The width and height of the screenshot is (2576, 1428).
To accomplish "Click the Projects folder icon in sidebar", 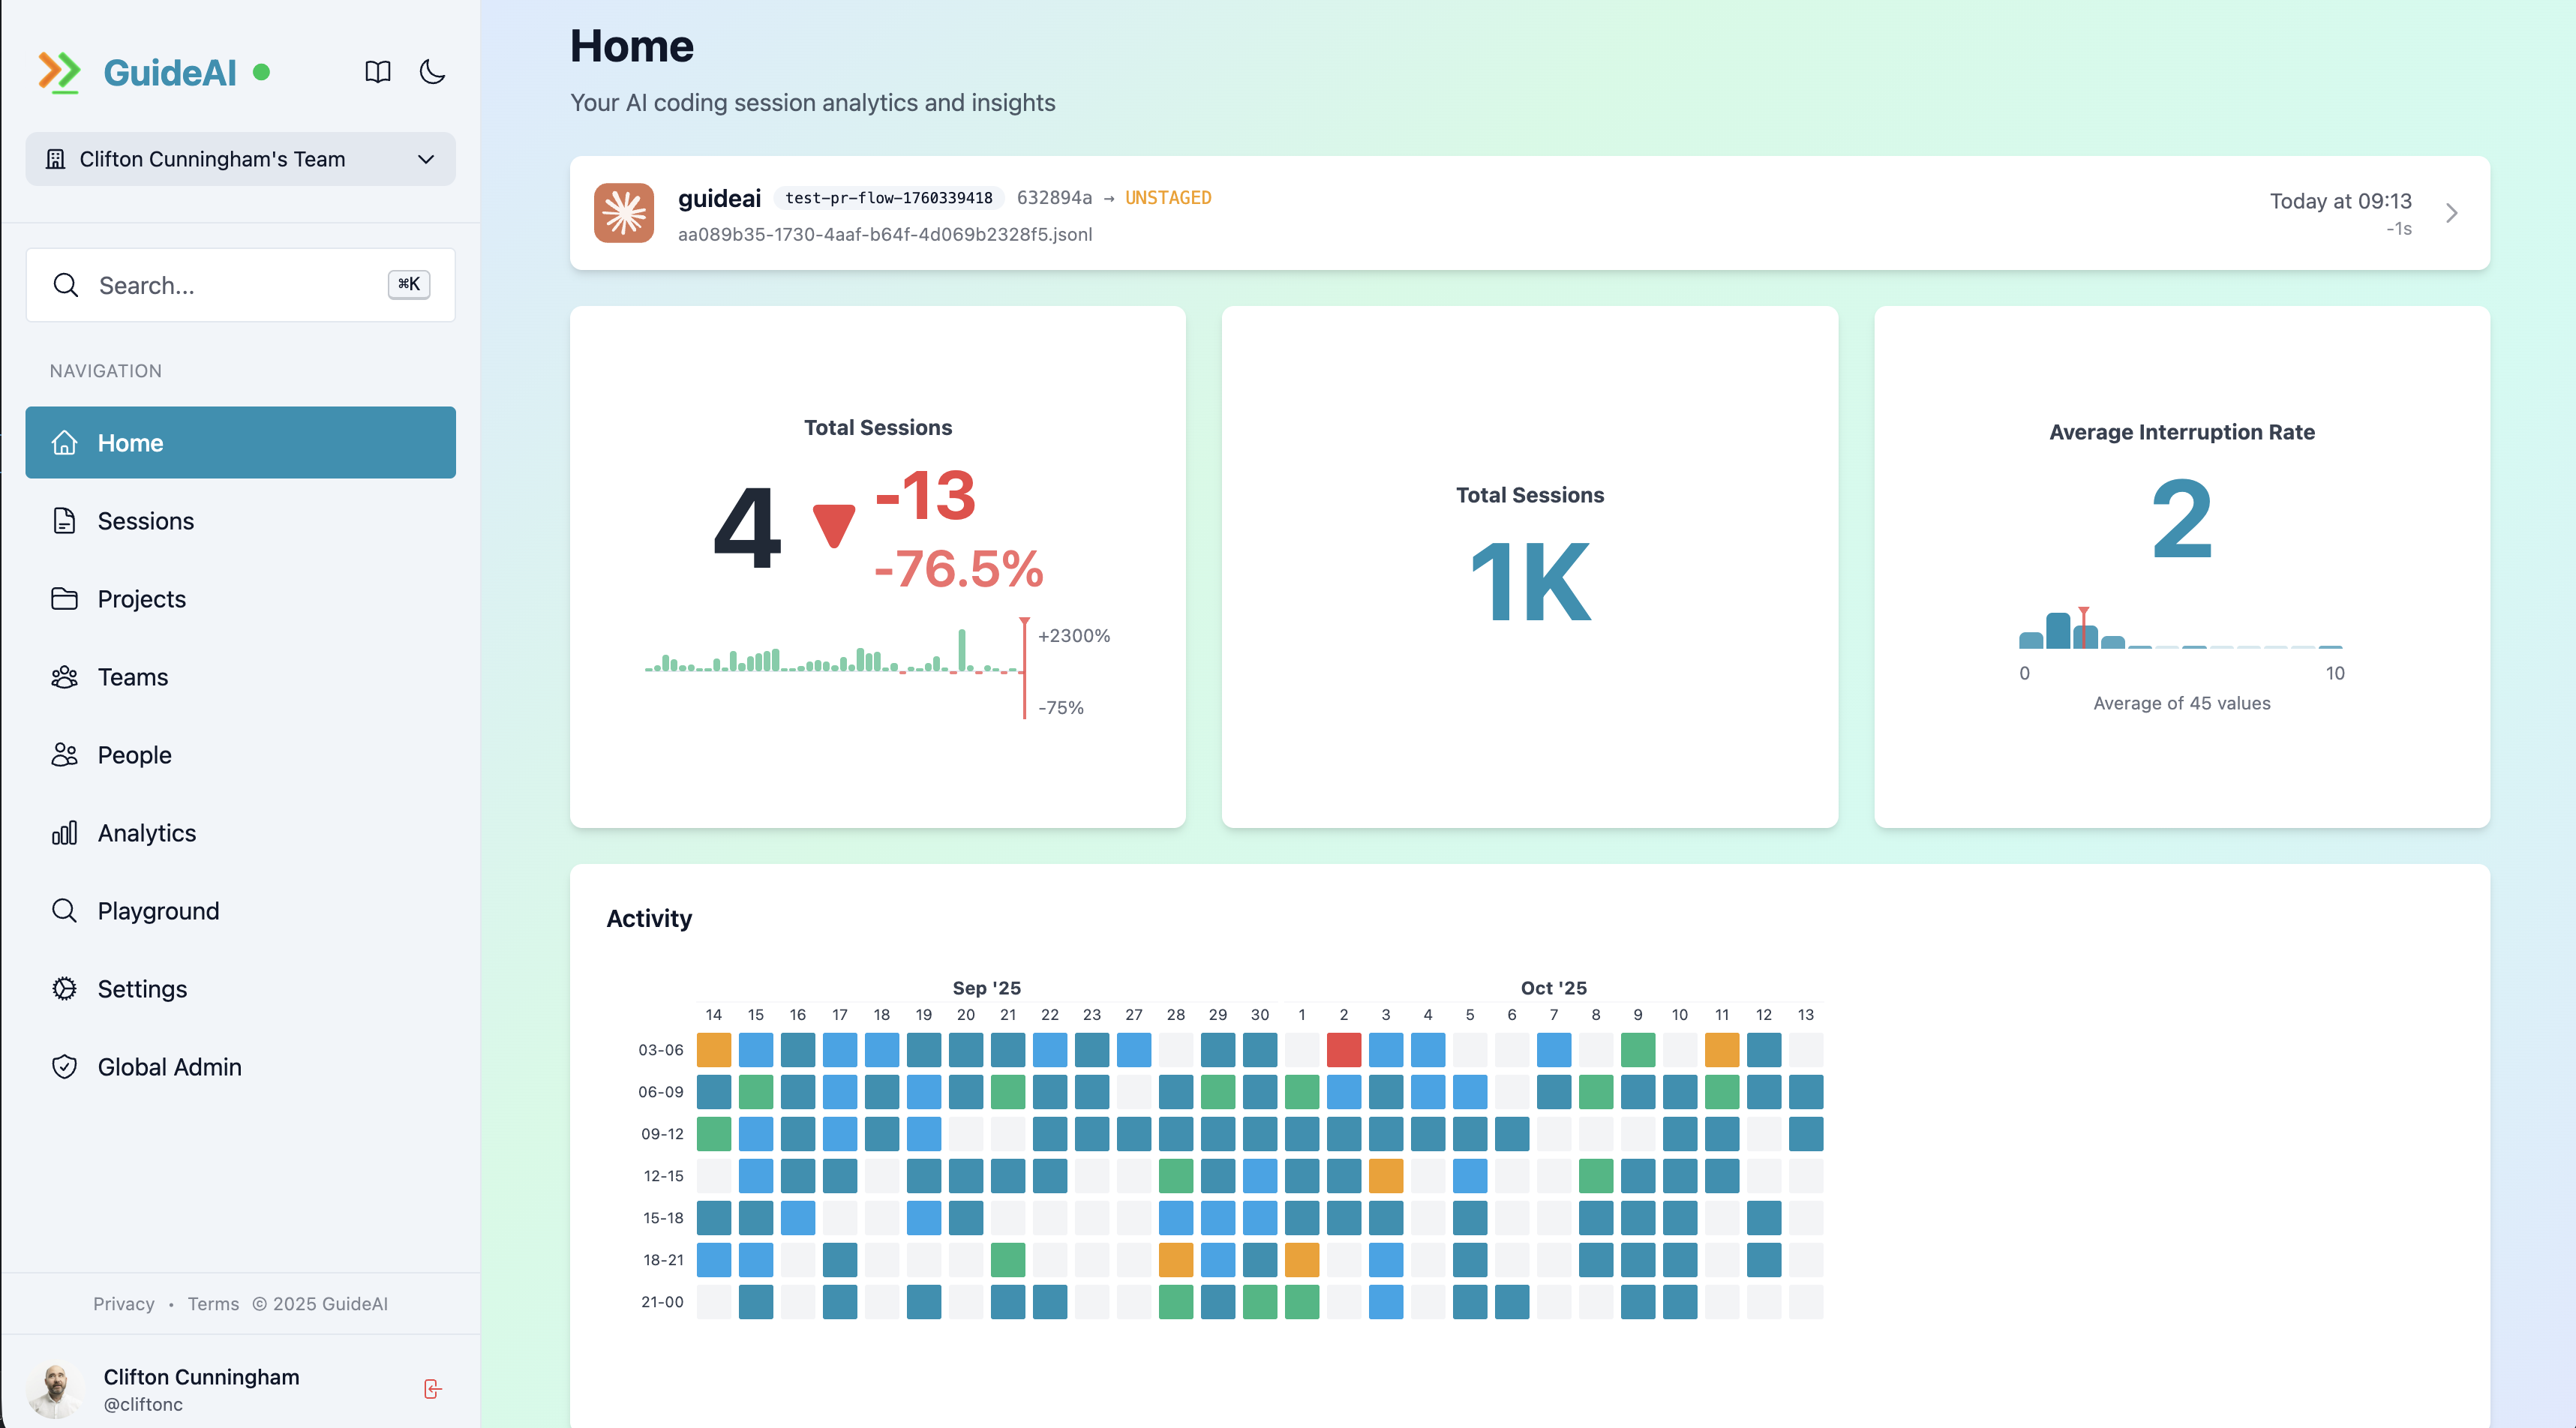I will click(64, 598).
